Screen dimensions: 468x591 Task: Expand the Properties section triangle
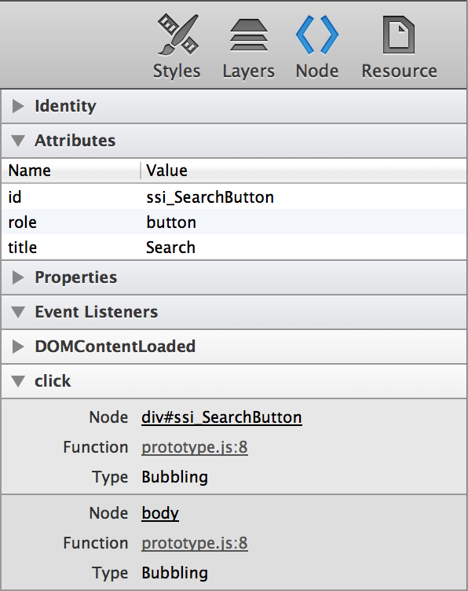18,277
